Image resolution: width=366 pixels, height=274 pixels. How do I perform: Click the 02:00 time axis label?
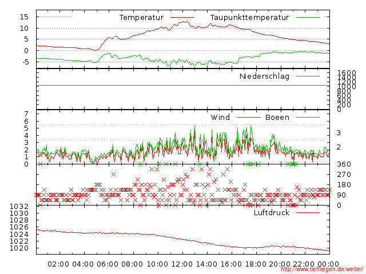[x=58, y=264]
